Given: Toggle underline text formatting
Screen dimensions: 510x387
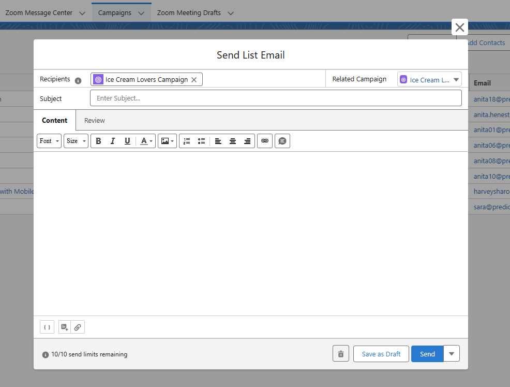Looking at the screenshot, I should click(x=127, y=141).
